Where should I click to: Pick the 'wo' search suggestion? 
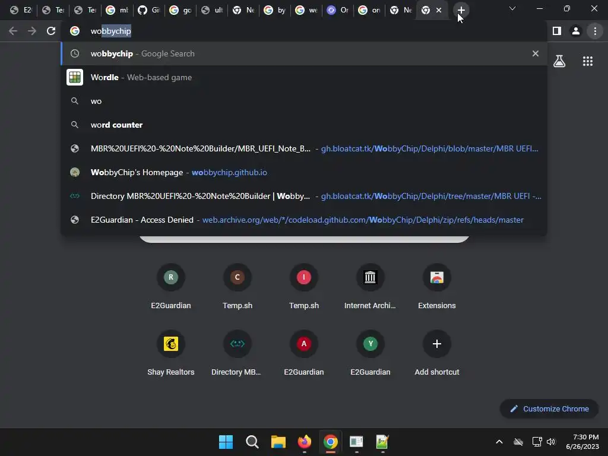(x=304, y=101)
